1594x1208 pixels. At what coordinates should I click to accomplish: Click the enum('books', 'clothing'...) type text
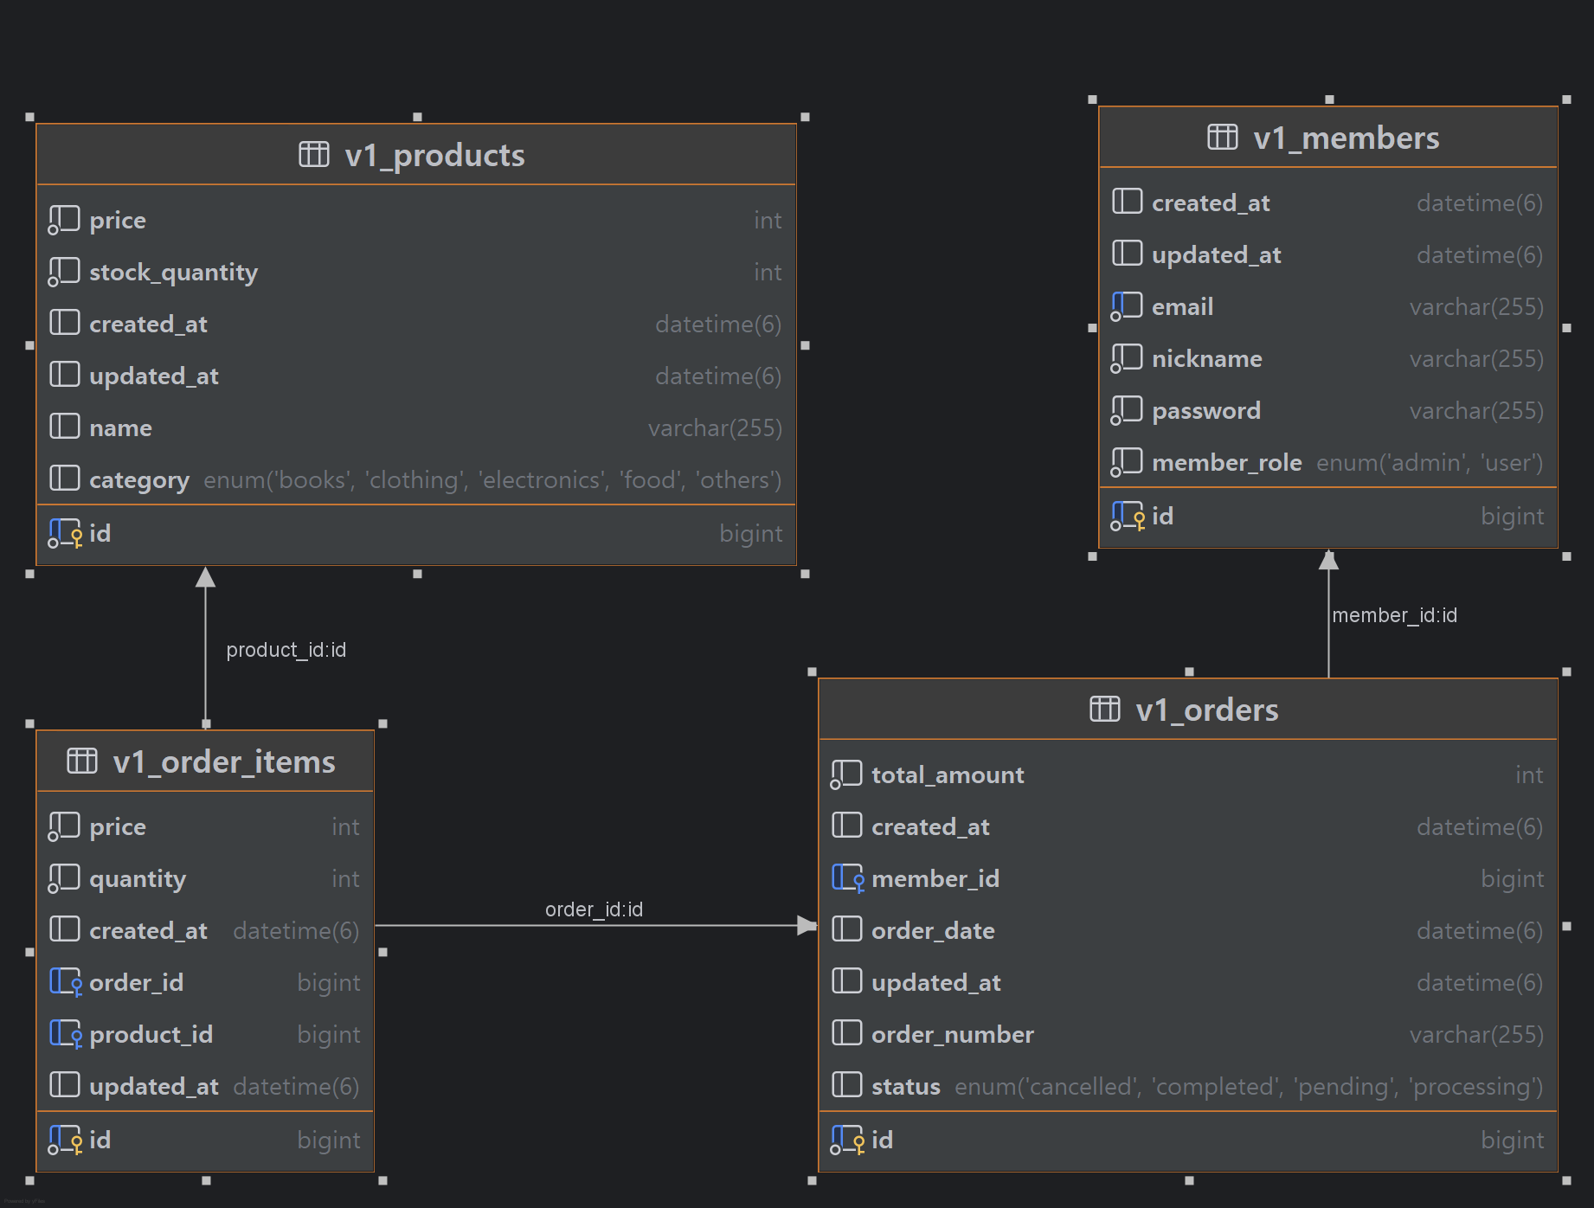click(x=492, y=480)
